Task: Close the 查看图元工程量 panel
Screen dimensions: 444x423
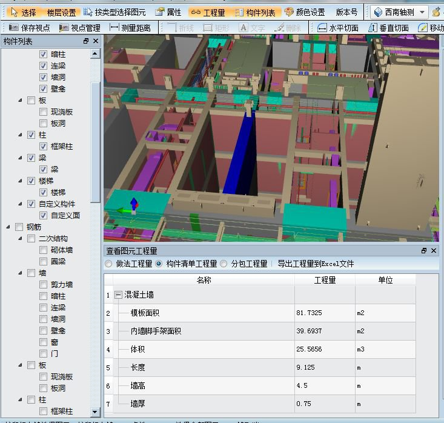Action: [434, 250]
